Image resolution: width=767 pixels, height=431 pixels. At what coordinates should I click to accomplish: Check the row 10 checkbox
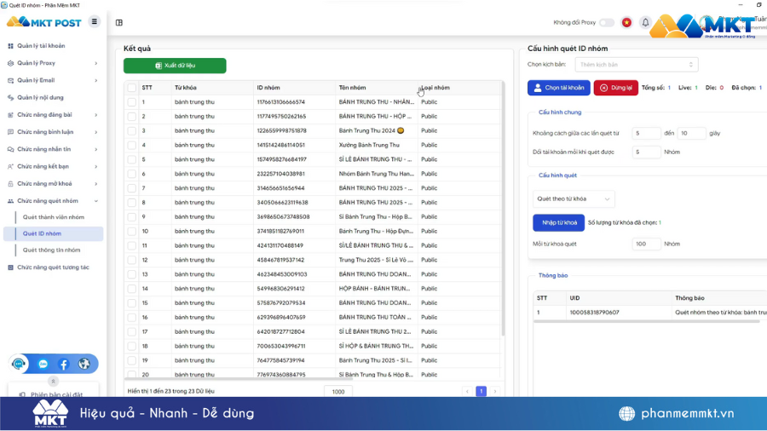point(131,231)
